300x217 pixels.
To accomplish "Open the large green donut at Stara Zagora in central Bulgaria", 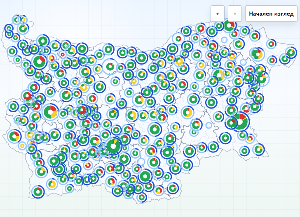I will pos(155,129).
